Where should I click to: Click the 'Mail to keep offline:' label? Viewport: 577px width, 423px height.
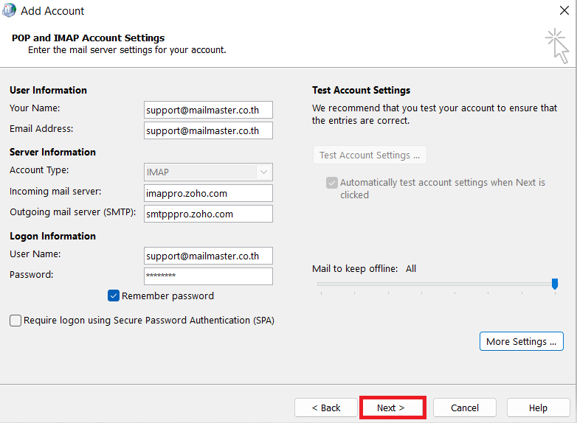[x=355, y=269]
